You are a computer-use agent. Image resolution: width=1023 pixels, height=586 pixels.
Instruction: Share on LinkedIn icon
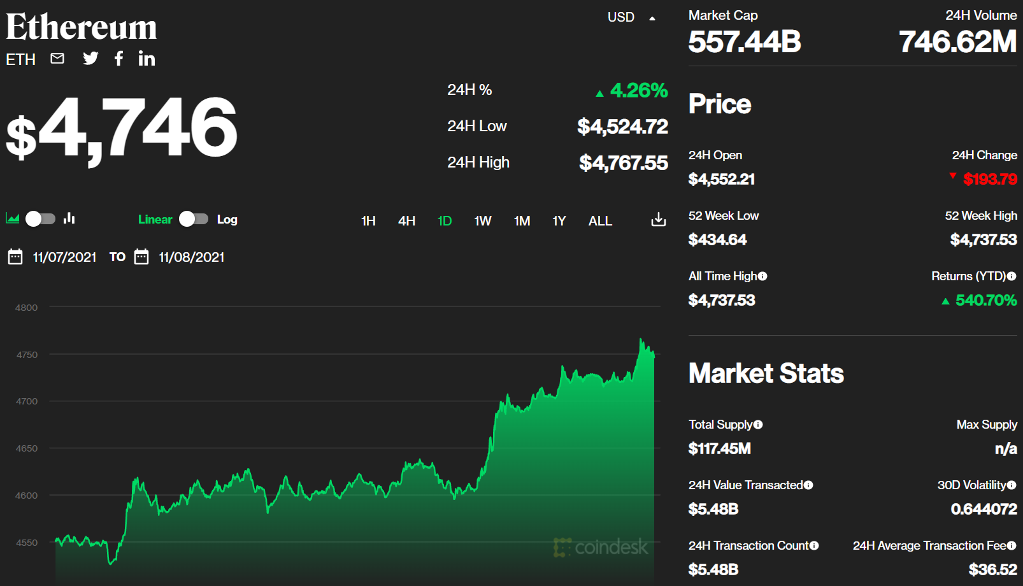[147, 59]
